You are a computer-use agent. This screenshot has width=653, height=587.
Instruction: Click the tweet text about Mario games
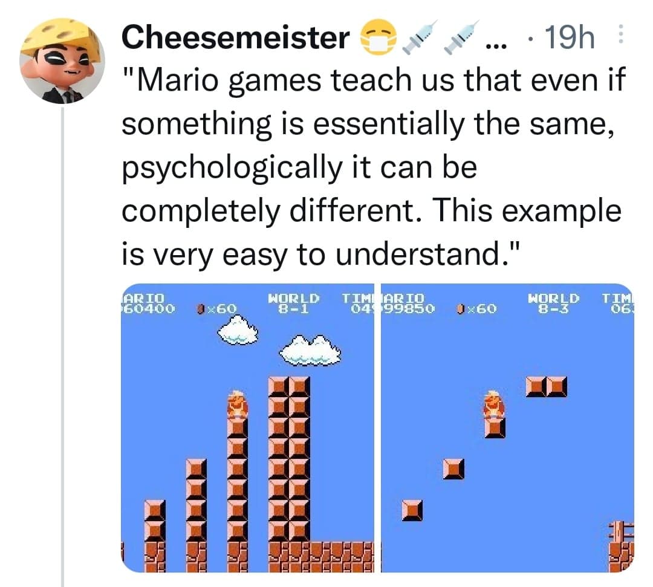pos(374,167)
